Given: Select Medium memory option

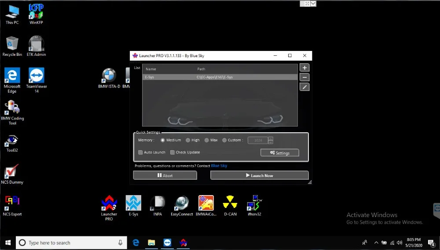Looking at the screenshot, I should point(171,140).
